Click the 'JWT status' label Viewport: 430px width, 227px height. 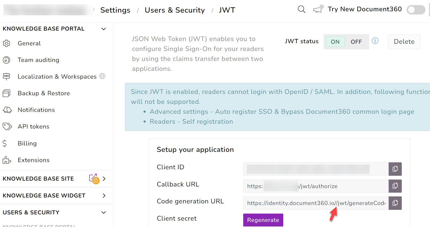click(302, 41)
